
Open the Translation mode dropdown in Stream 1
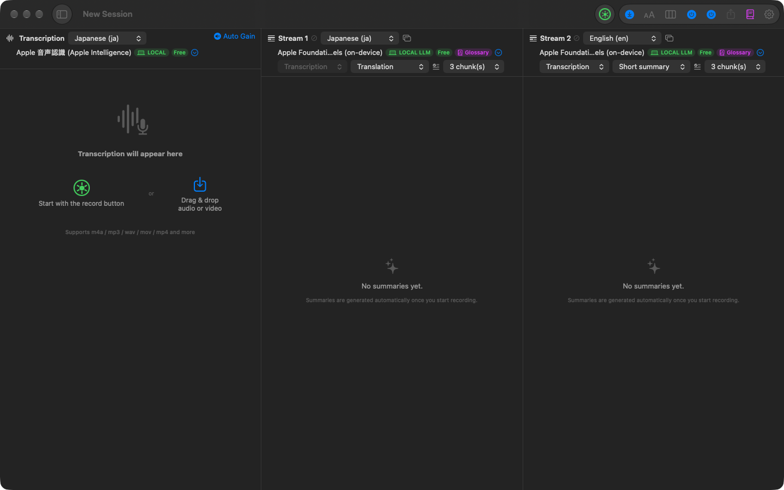coord(390,66)
